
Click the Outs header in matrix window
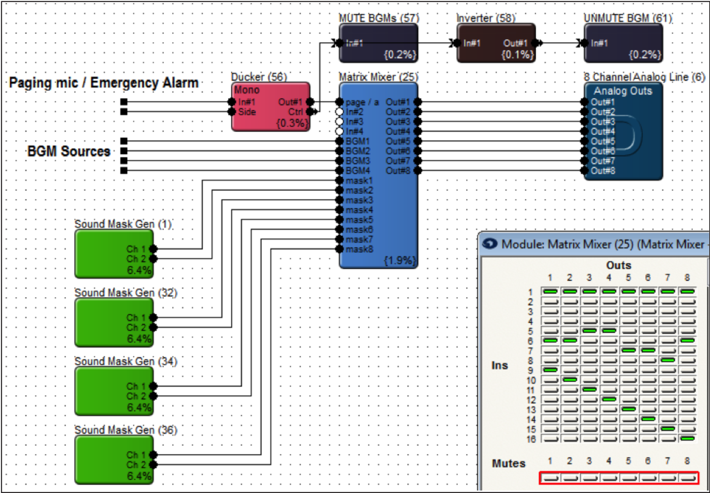coord(618,265)
